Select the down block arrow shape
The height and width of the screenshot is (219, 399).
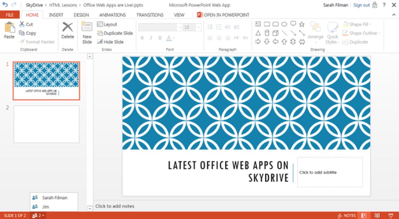coord(267,42)
